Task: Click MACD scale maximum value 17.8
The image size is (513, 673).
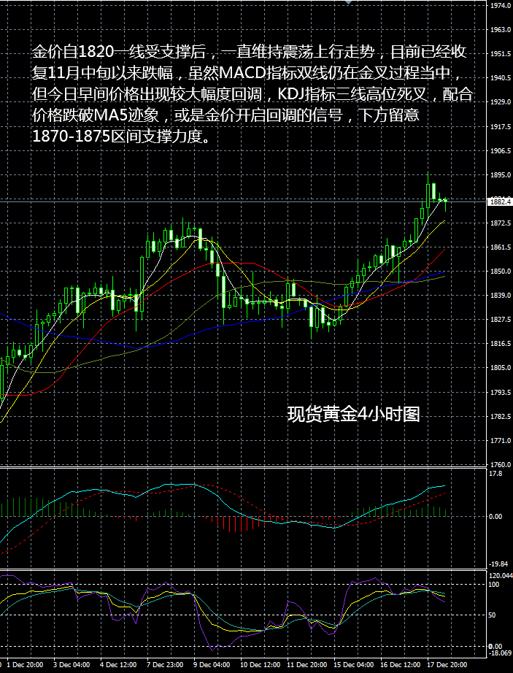Action: (x=495, y=474)
